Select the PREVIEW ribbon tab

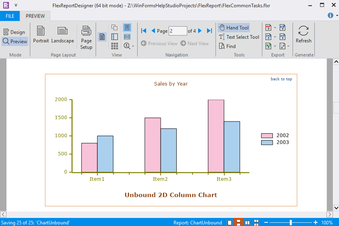tap(36, 16)
